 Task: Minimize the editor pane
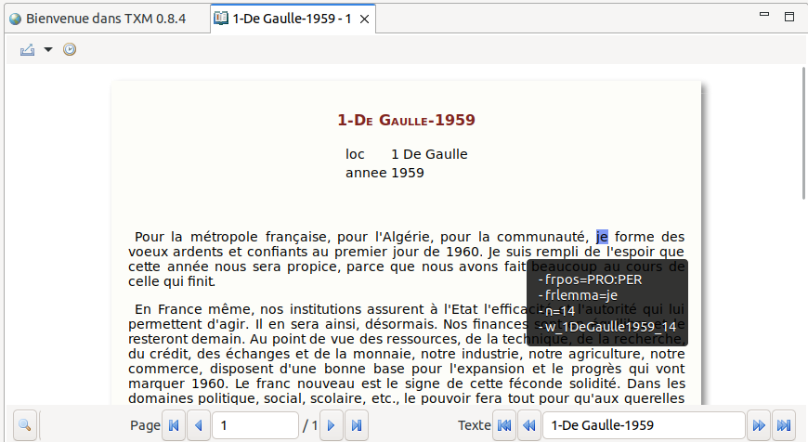(764, 15)
